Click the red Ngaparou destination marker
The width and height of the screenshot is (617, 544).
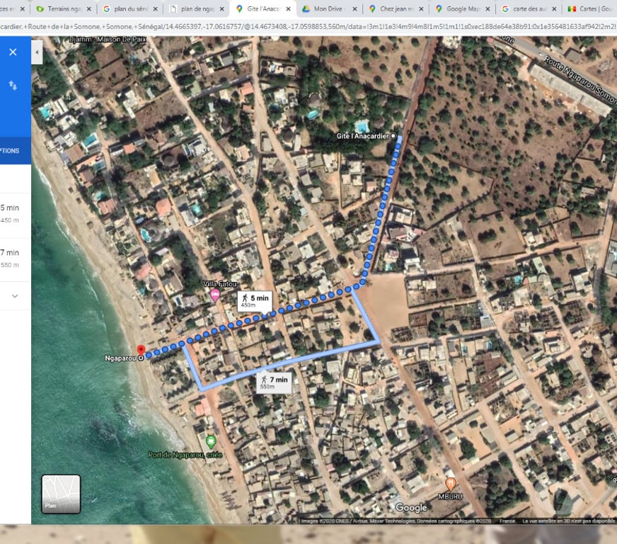click(x=142, y=350)
